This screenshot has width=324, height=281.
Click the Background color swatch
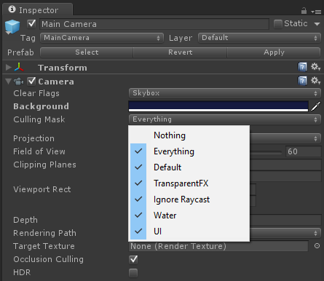click(218, 106)
